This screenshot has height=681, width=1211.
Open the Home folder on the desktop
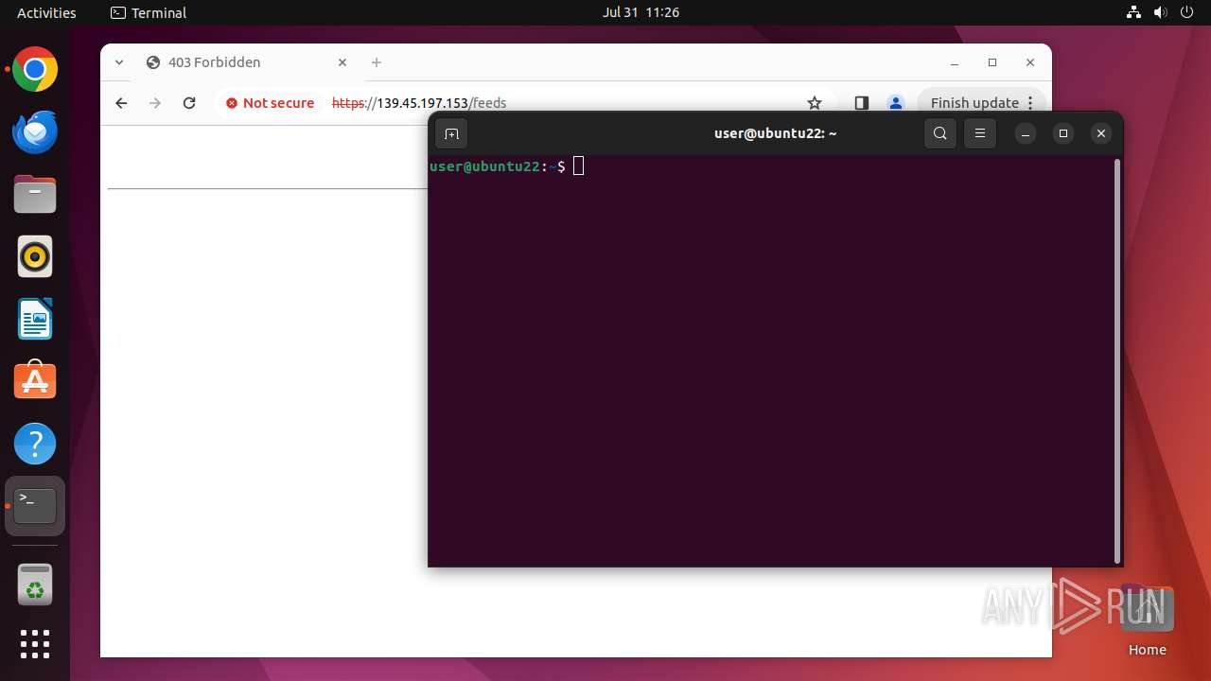click(x=1147, y=621)
